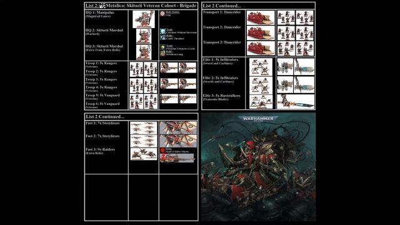Open the Fast 3 Raiders miniatures image
The image size is (400, 225).
(144, 154)
